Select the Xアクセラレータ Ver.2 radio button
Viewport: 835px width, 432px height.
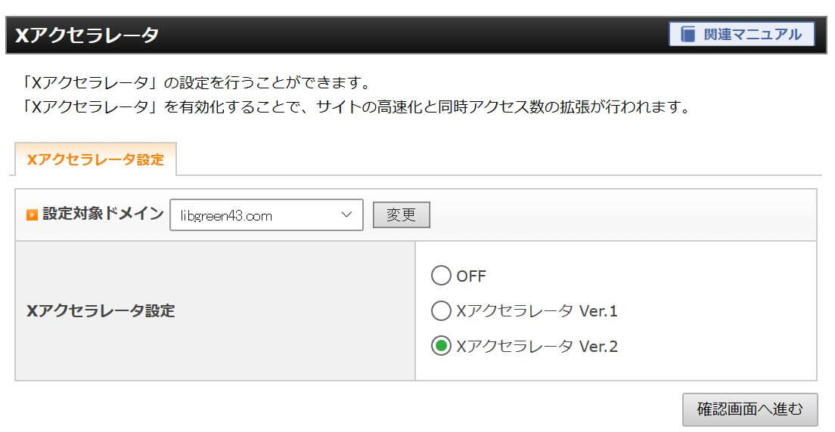[x=440, y=346]
